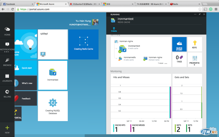
Task: Click the CACHE HITS metric
Action: coord(119,128)
